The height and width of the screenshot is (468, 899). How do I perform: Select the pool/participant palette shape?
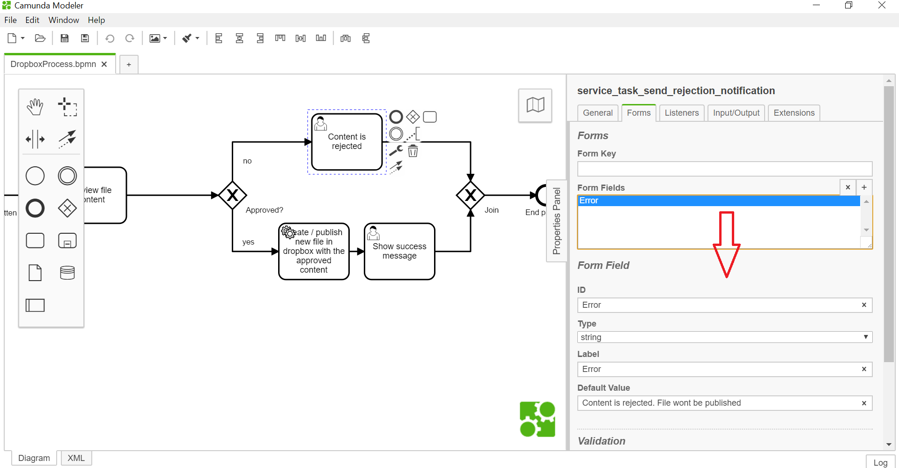pos(35,305)
